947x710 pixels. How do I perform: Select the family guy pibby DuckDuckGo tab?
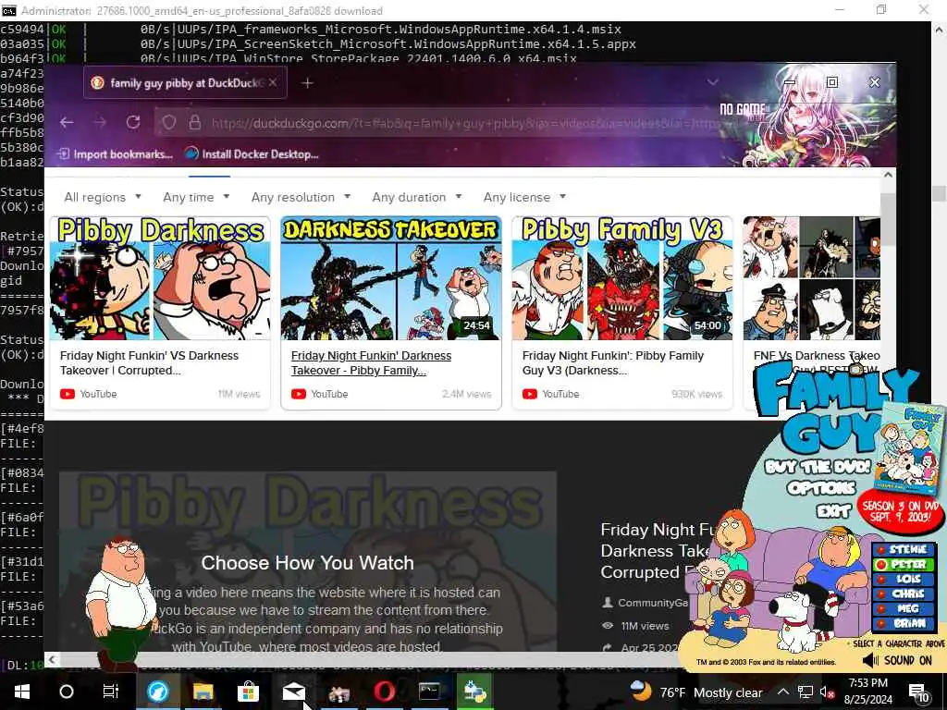185,82
